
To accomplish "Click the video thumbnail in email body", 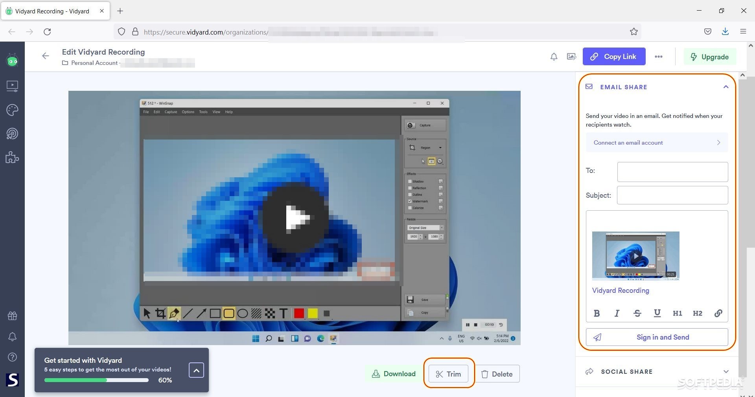I will click(x=635, y=256).
